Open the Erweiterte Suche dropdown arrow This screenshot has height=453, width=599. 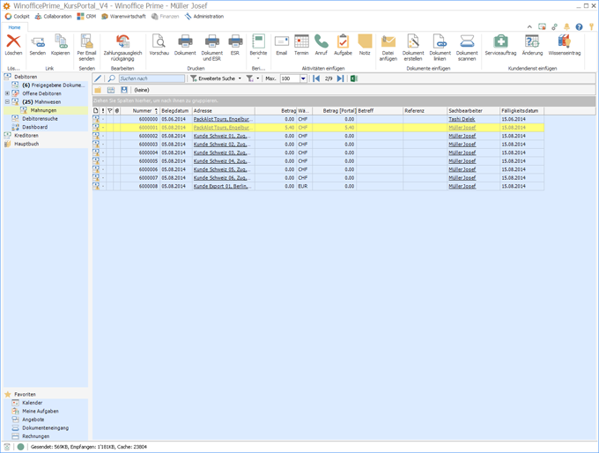coord(240,78)
